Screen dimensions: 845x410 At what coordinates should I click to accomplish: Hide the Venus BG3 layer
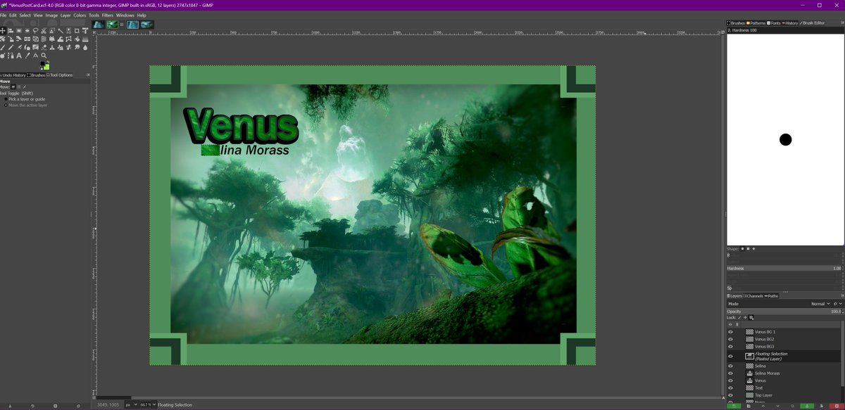(730, 347)
